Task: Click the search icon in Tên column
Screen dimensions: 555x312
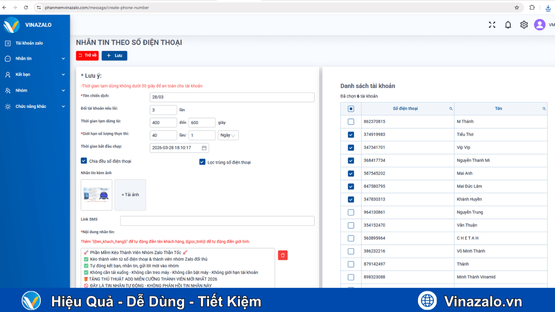Action: (x=545, y=109)
